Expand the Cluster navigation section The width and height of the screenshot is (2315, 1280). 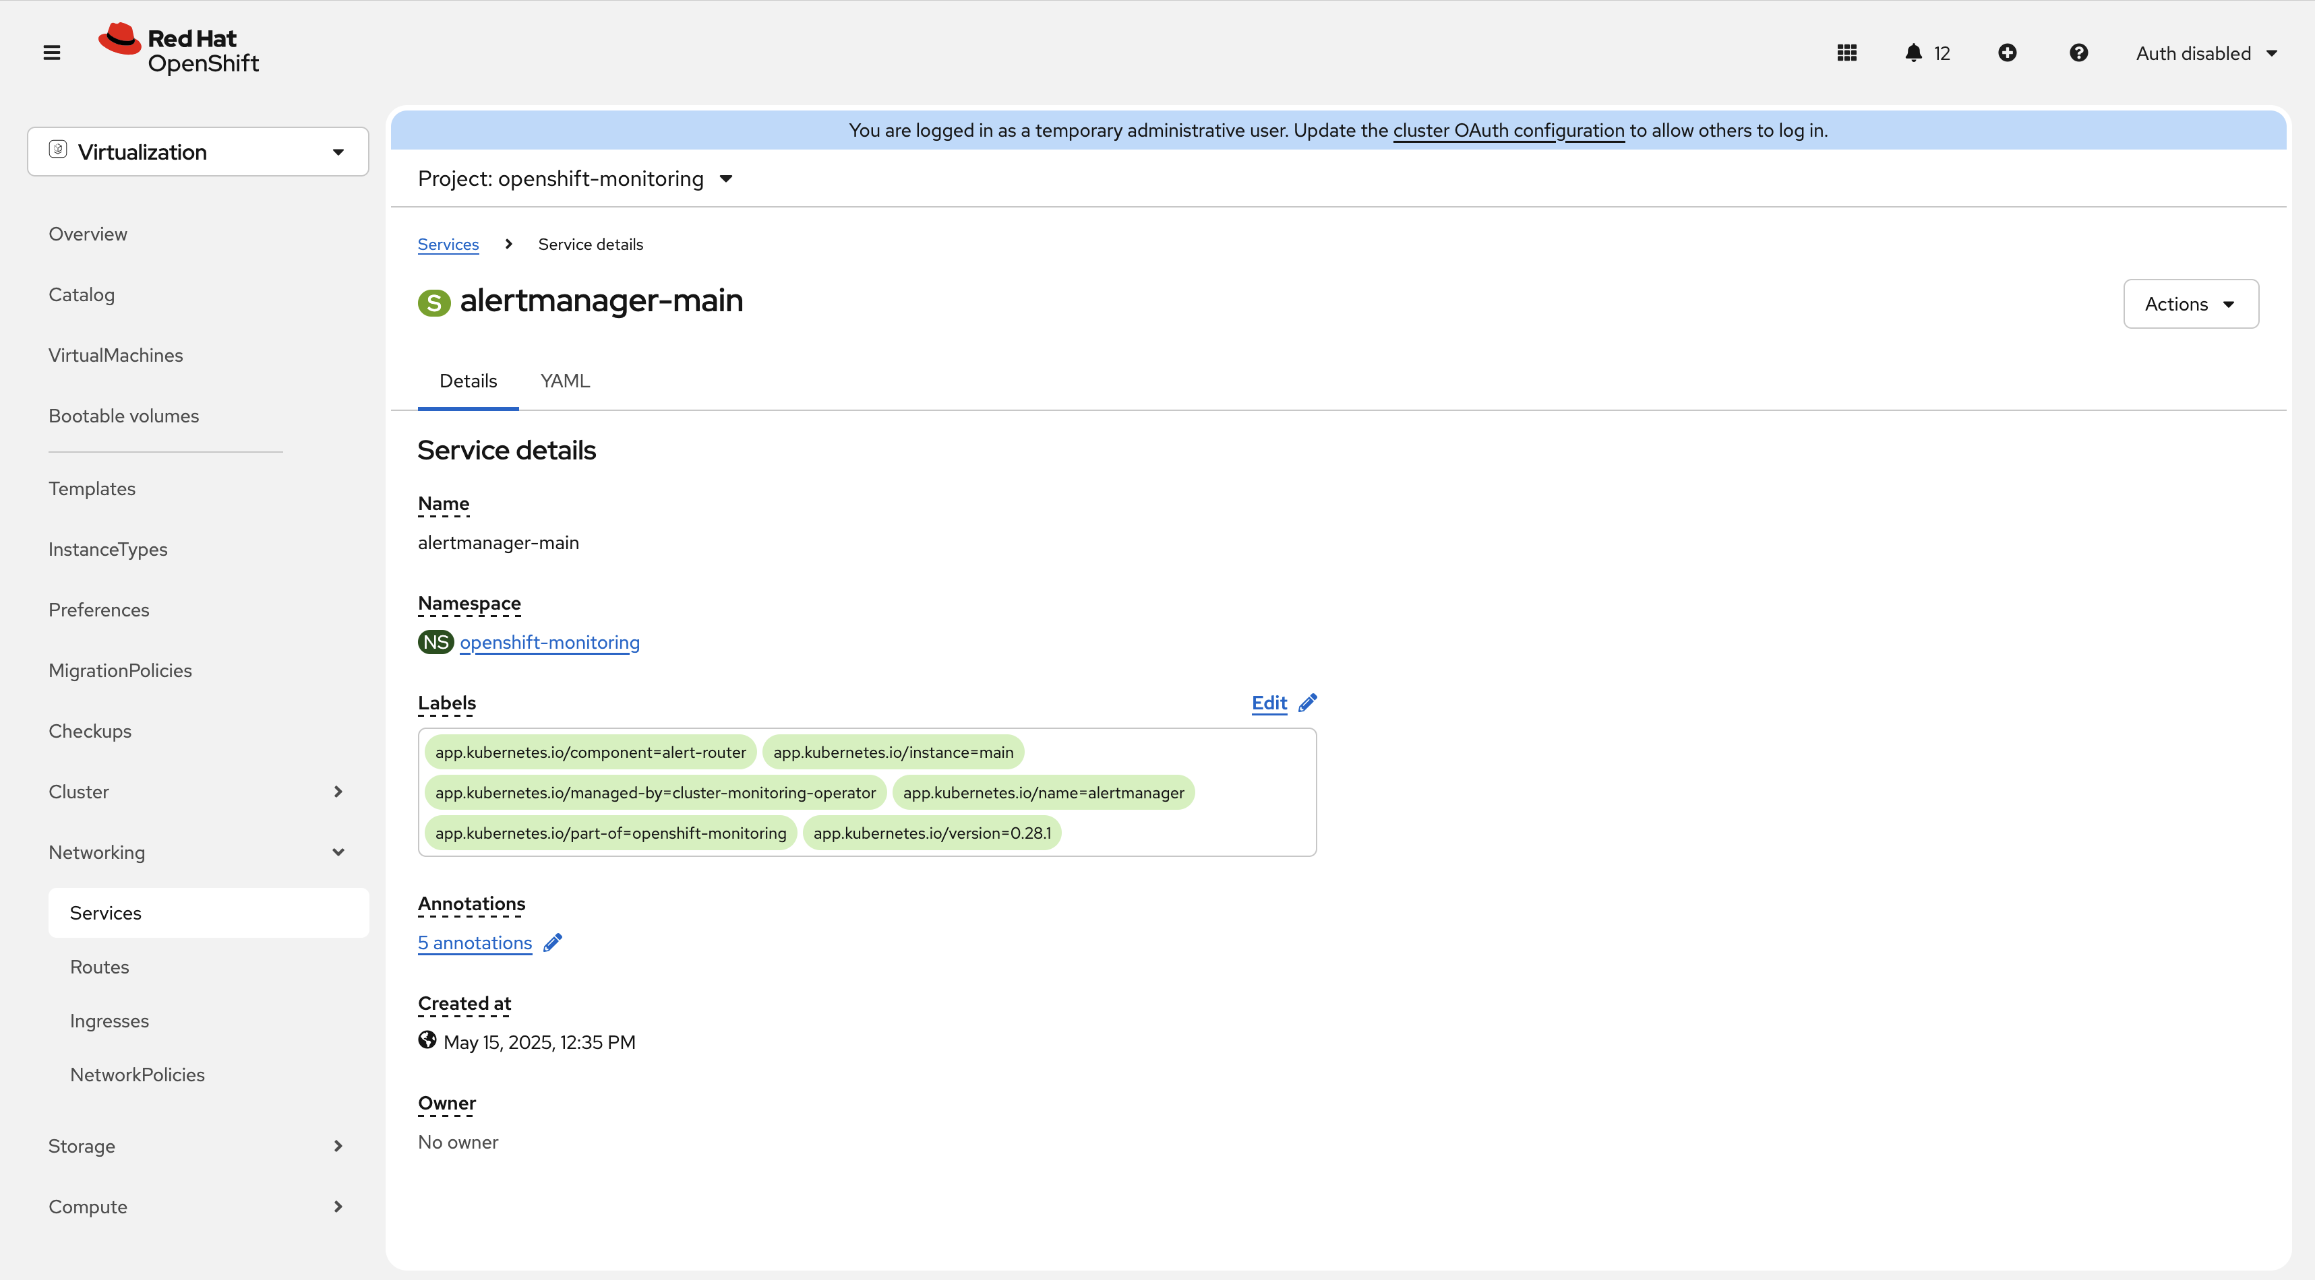click(196, 792)
